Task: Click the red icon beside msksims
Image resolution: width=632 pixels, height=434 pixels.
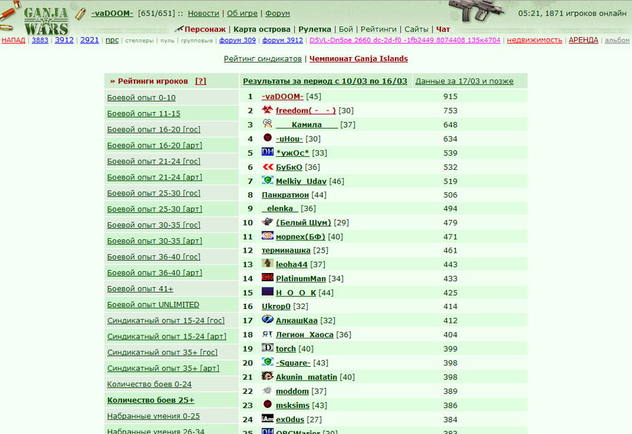Action: (267, 404)
